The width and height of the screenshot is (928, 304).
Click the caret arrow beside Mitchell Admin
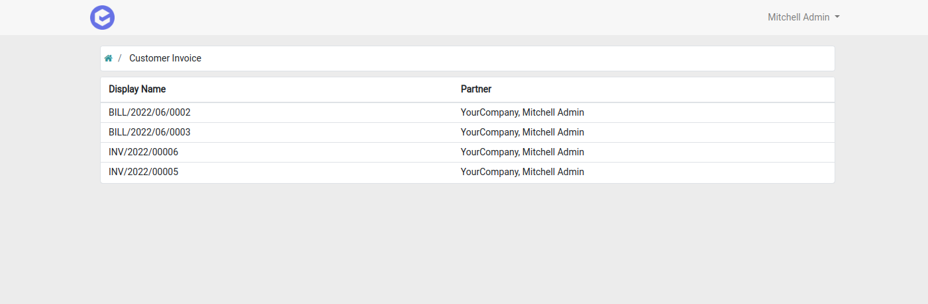point(837,17)
